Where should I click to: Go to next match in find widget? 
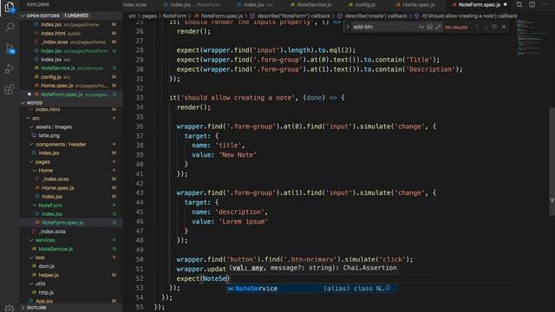coord(486,27)
